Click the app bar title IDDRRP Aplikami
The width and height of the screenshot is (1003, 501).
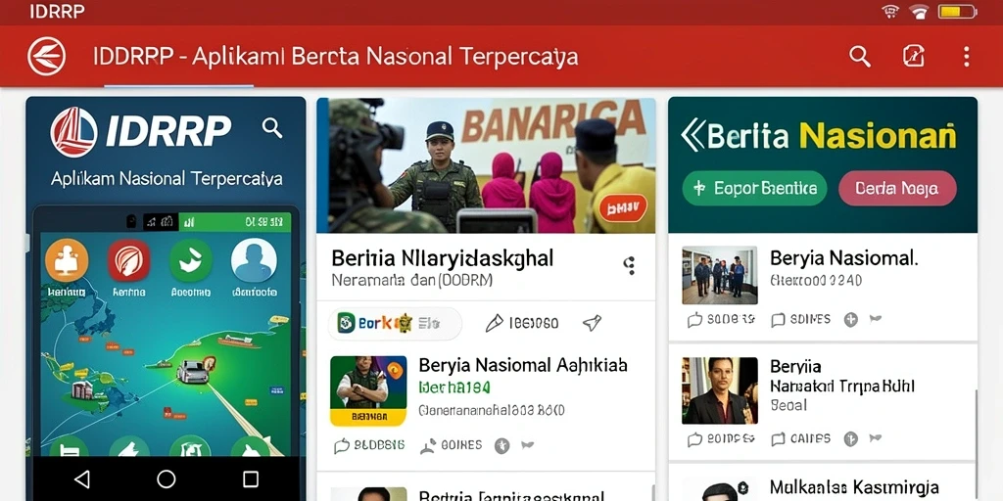336,56
